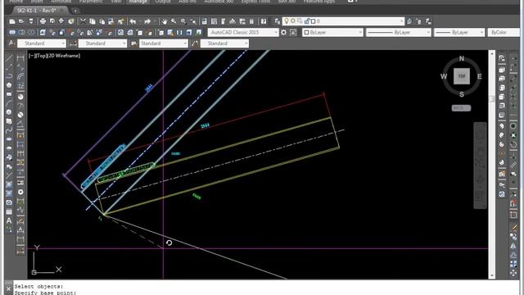
Task: Click the N direction on ViewCube compass
Action: point(462,58)
